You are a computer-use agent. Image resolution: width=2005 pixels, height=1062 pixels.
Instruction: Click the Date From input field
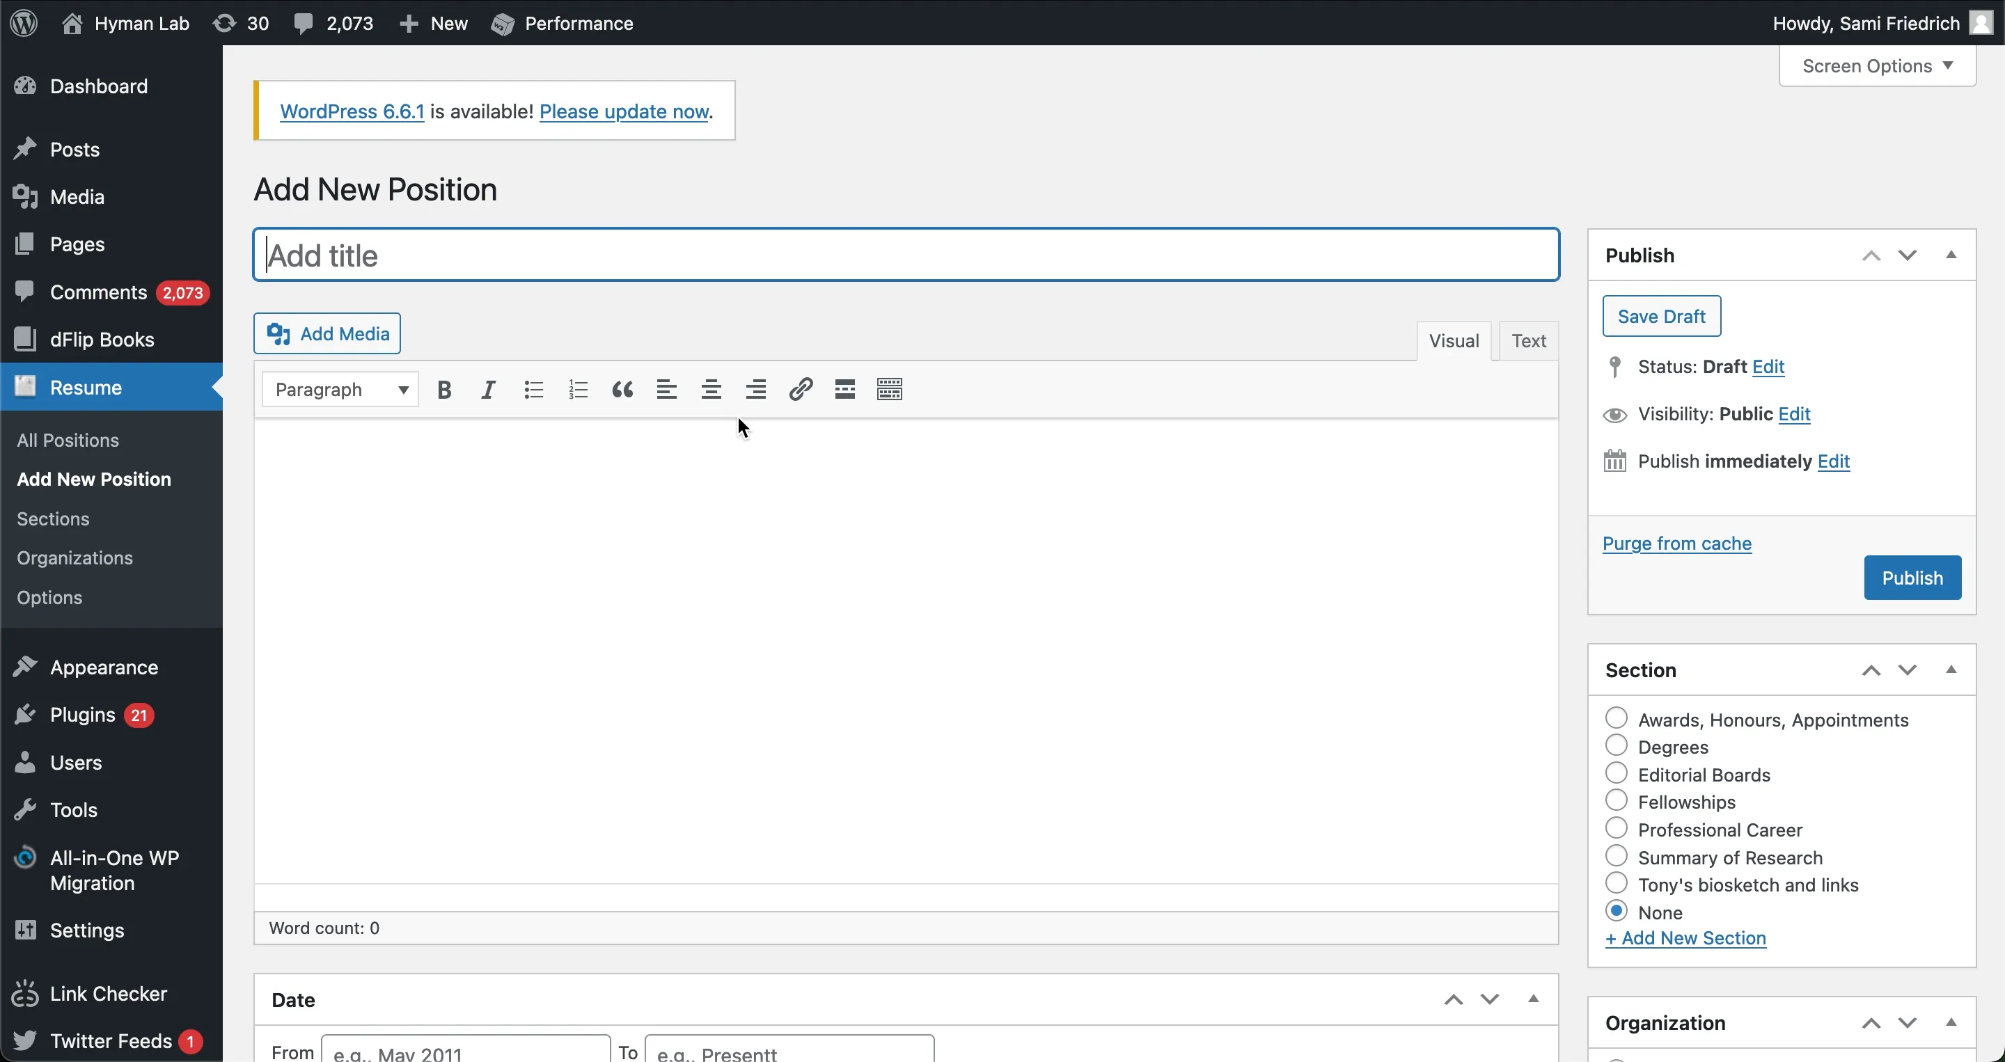(466, 1049)
